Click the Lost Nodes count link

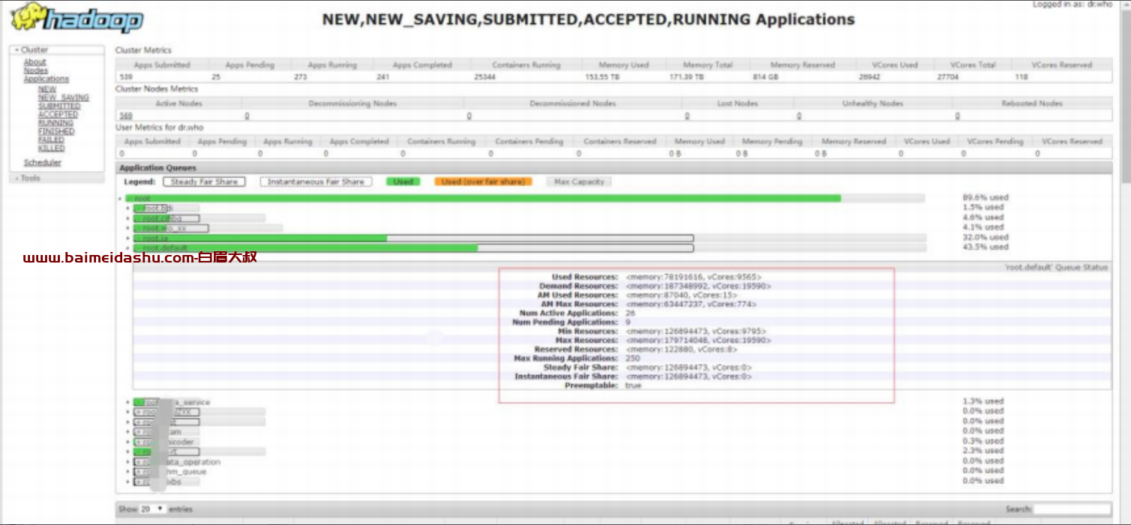click(687, 115)
